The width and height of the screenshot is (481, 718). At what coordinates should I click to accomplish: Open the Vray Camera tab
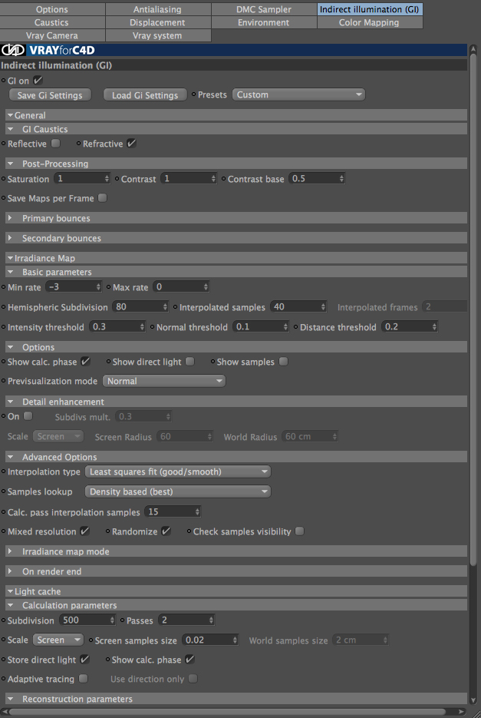coord(52,35)
